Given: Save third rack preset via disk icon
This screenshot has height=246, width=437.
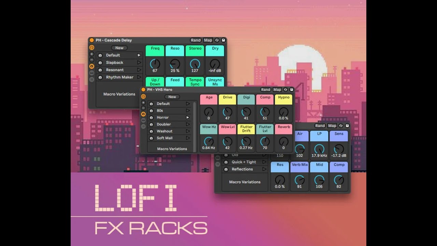Looking at the screenshot, I should (x=347, y=126).
